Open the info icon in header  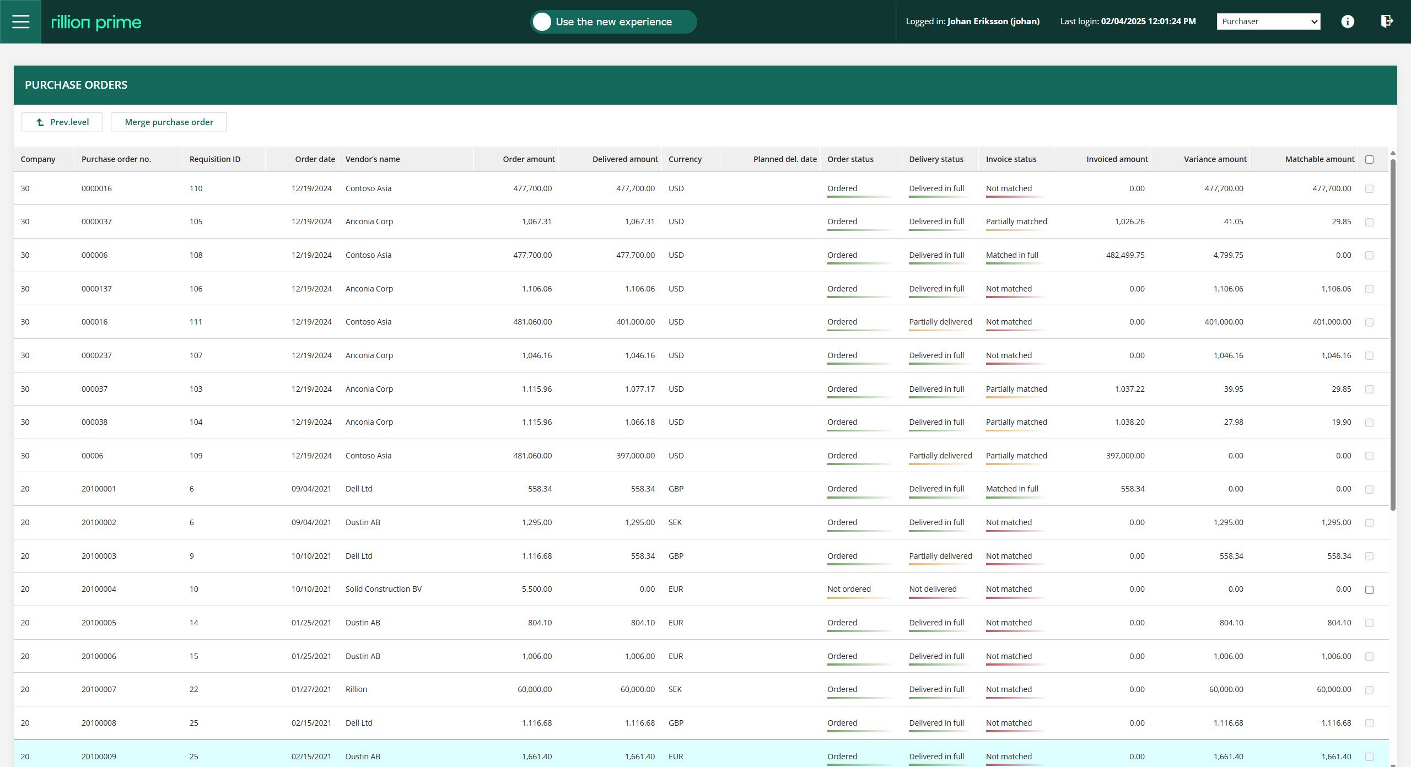click(1347, 21)
